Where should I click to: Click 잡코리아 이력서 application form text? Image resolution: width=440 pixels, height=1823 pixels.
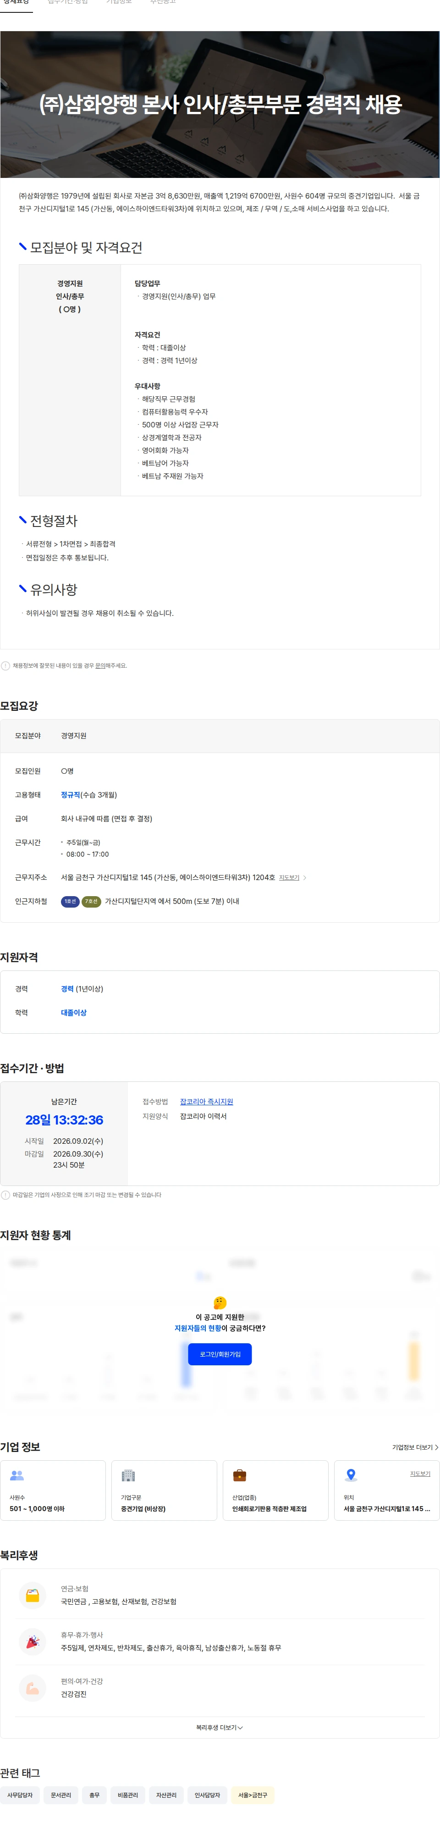tap(203, 1116)
